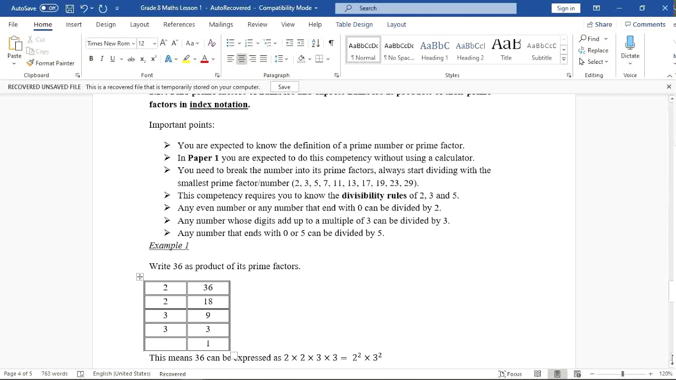Click the Center alignment icon
676x380 pixels.
[x=241, y=59]
